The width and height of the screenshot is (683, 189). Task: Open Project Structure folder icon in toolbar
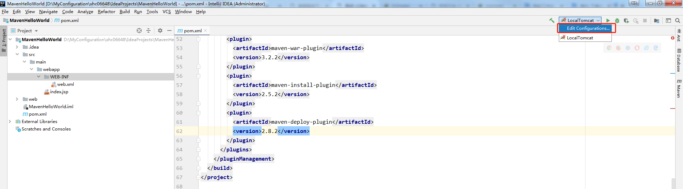[657, 21]
